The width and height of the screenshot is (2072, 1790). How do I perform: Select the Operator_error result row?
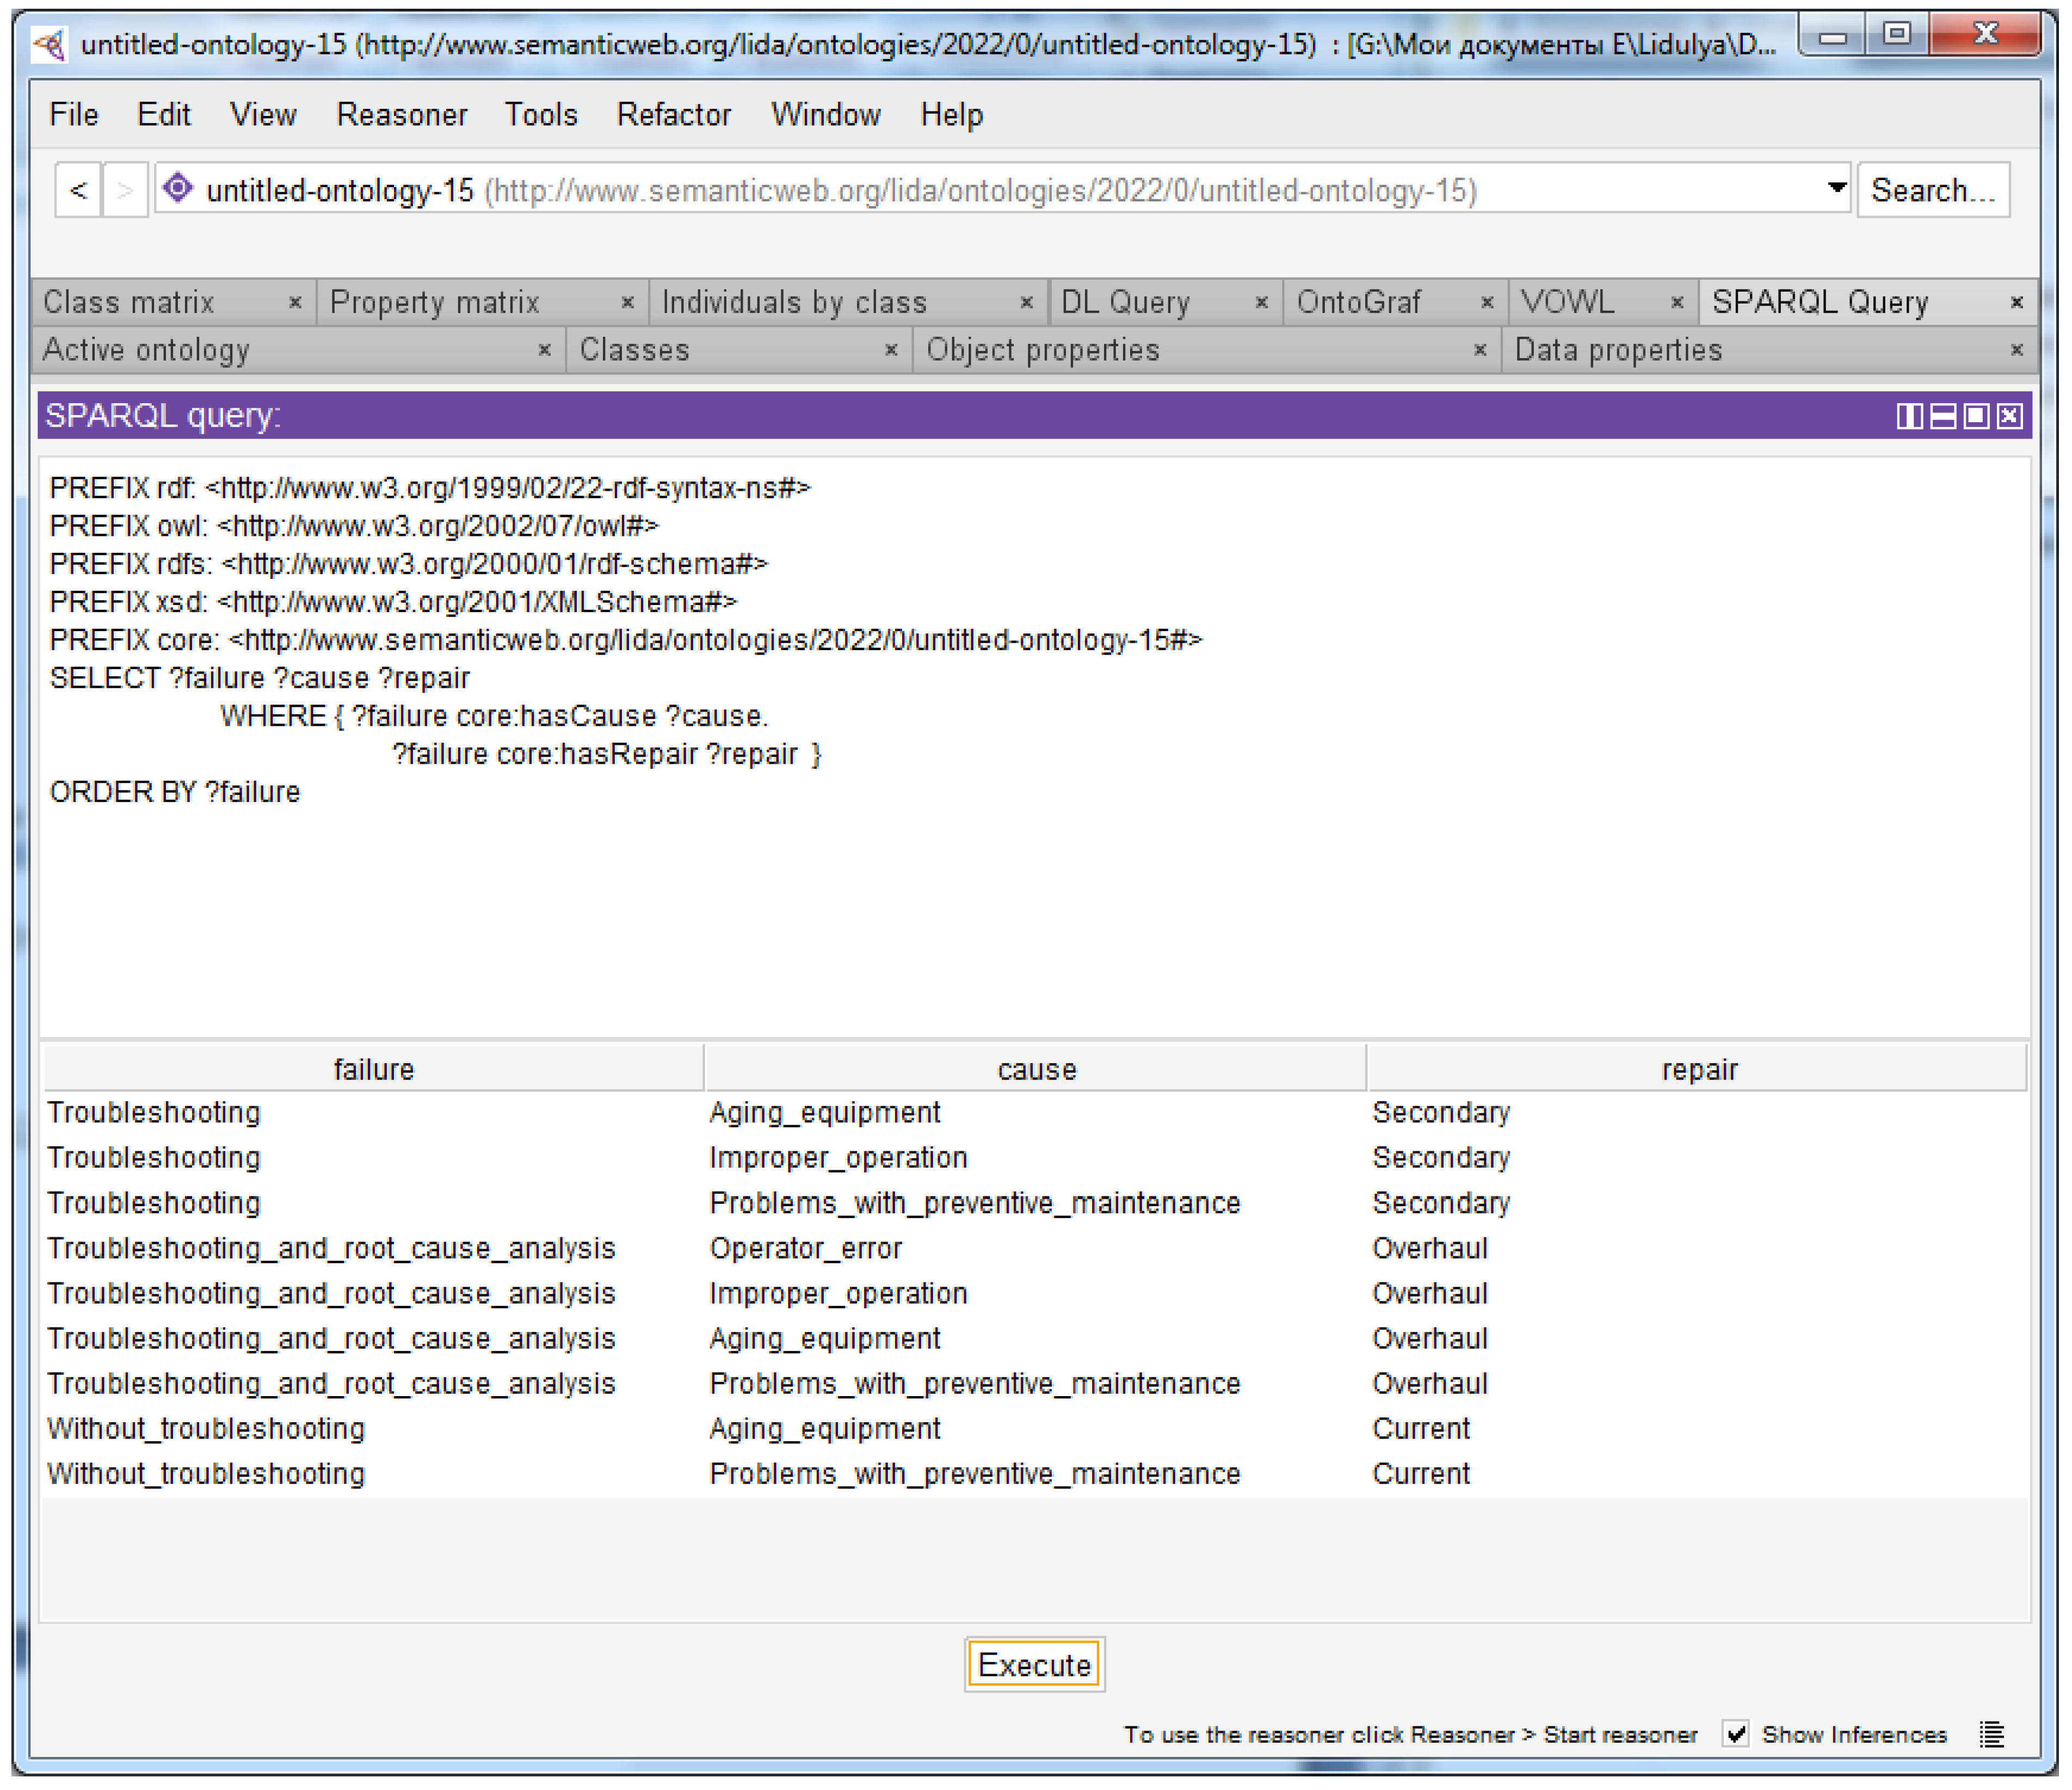pyautogui.click(x=805, y=1248)
